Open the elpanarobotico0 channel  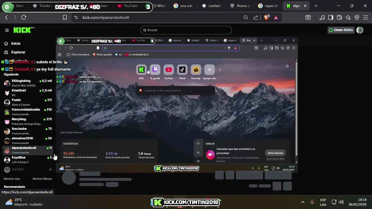tap(28, 150)
